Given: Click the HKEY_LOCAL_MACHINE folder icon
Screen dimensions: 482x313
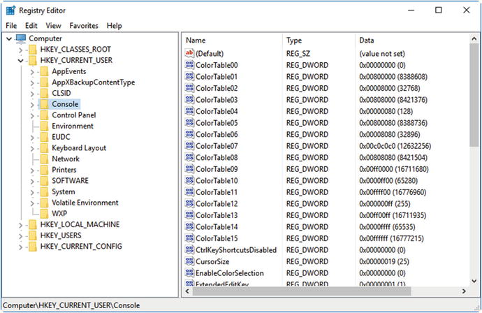Looking at the screenshot, I should tap(33, 224).
